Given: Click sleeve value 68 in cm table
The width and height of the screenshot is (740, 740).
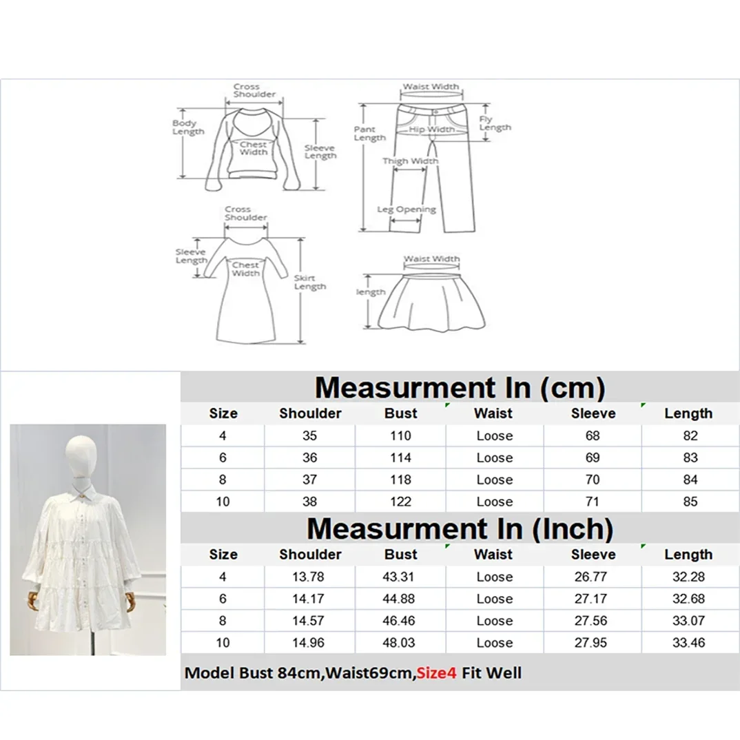Looking at the screenshot, I should tap(593, 435).
